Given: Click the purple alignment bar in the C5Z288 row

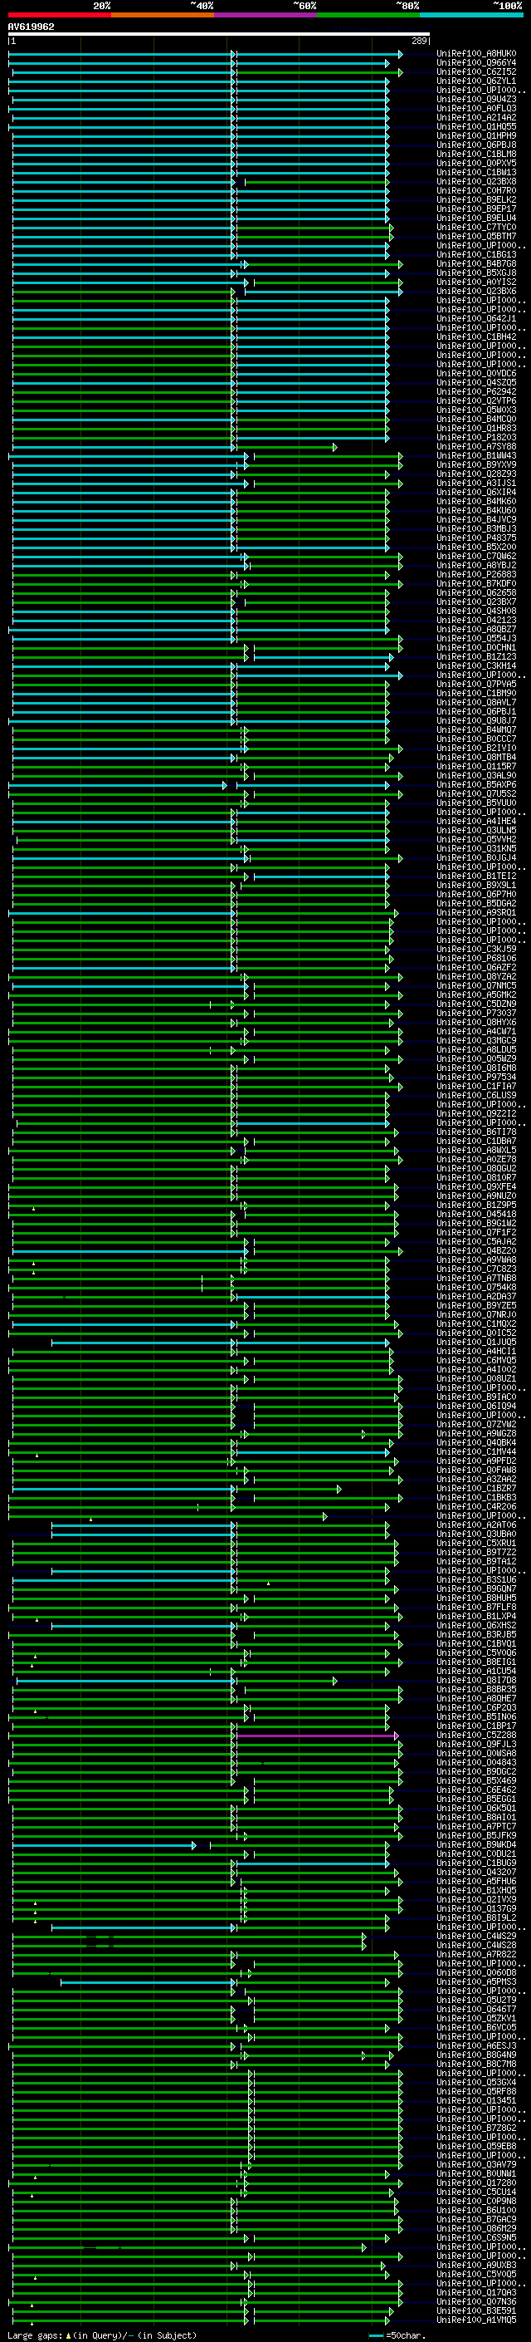Looking at the screenshot, I should 317,1736.
